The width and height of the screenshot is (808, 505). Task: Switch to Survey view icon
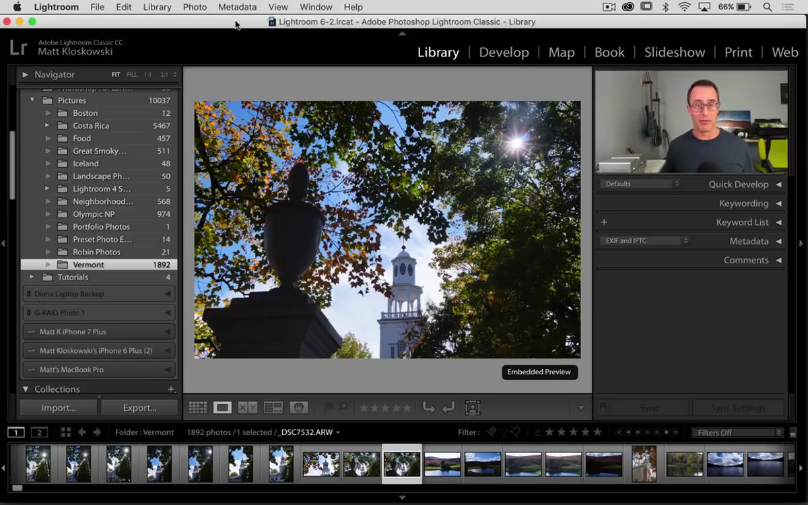point(273,407)
